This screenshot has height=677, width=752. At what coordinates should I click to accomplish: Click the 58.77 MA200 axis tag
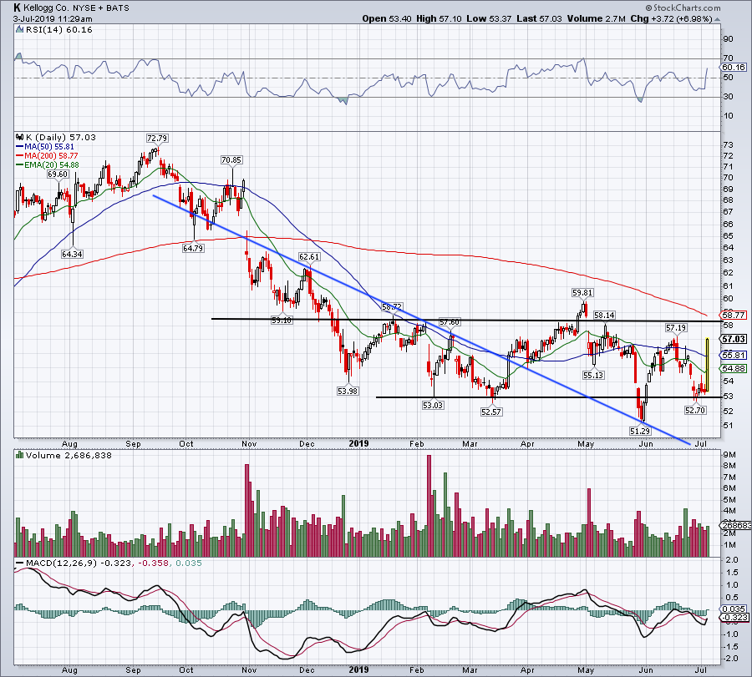734,315
